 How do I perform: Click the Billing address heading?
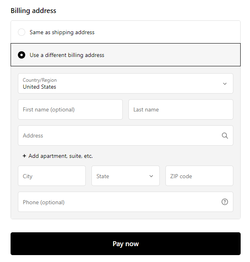point(33,11)
